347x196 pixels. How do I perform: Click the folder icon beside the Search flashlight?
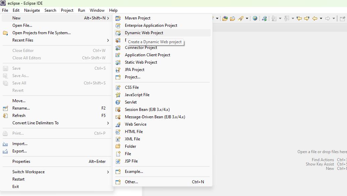(x=225, y=18)
